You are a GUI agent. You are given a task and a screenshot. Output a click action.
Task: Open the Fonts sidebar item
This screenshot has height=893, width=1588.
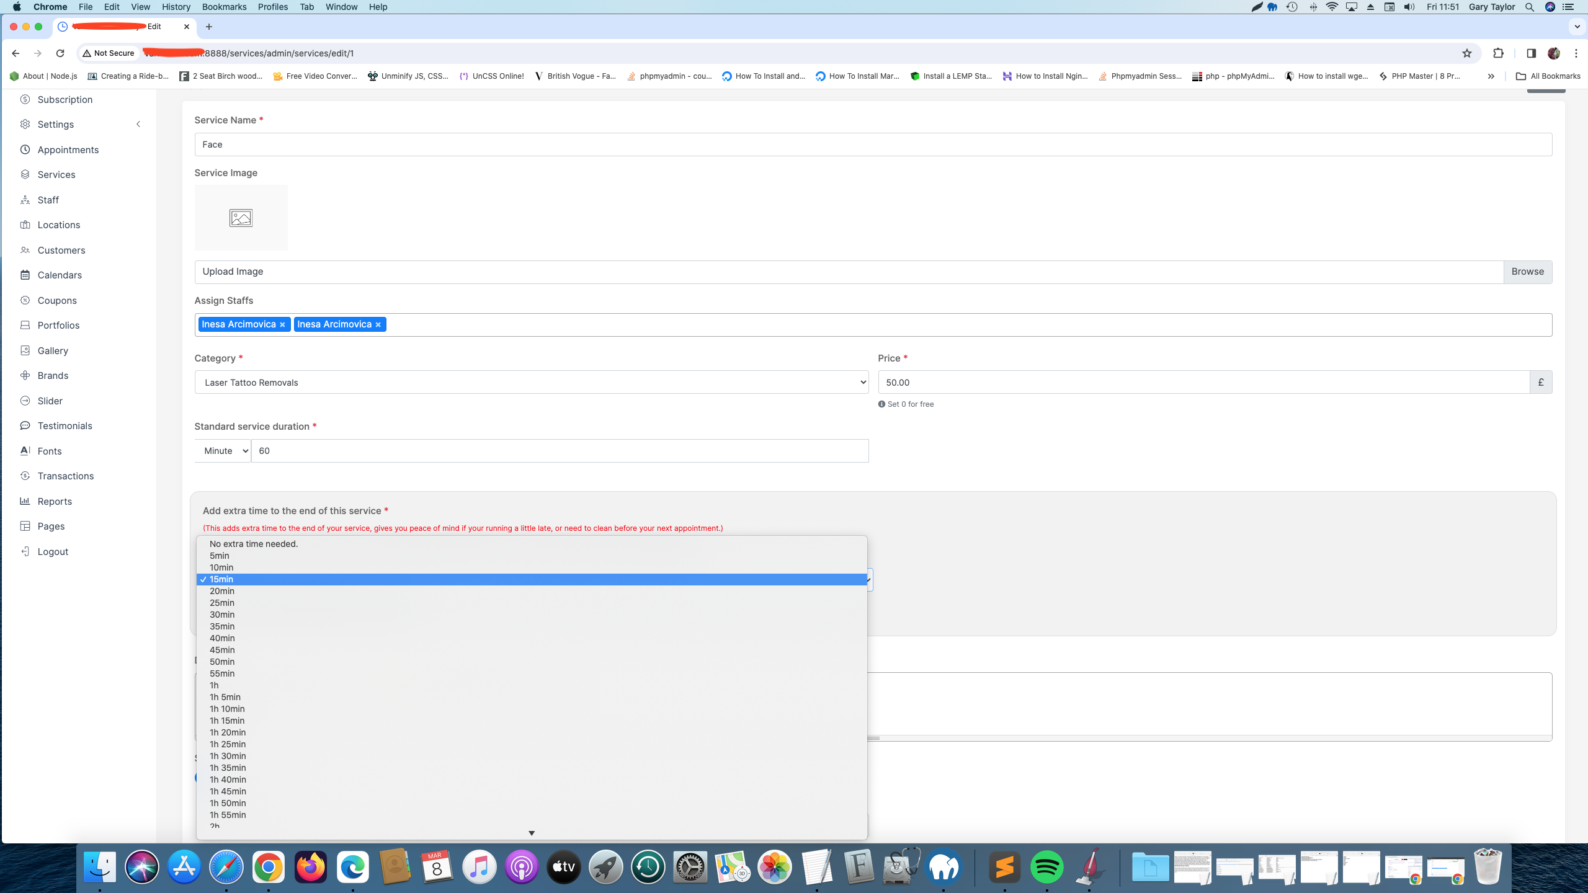pyautogui.click(x=49, y=451)
